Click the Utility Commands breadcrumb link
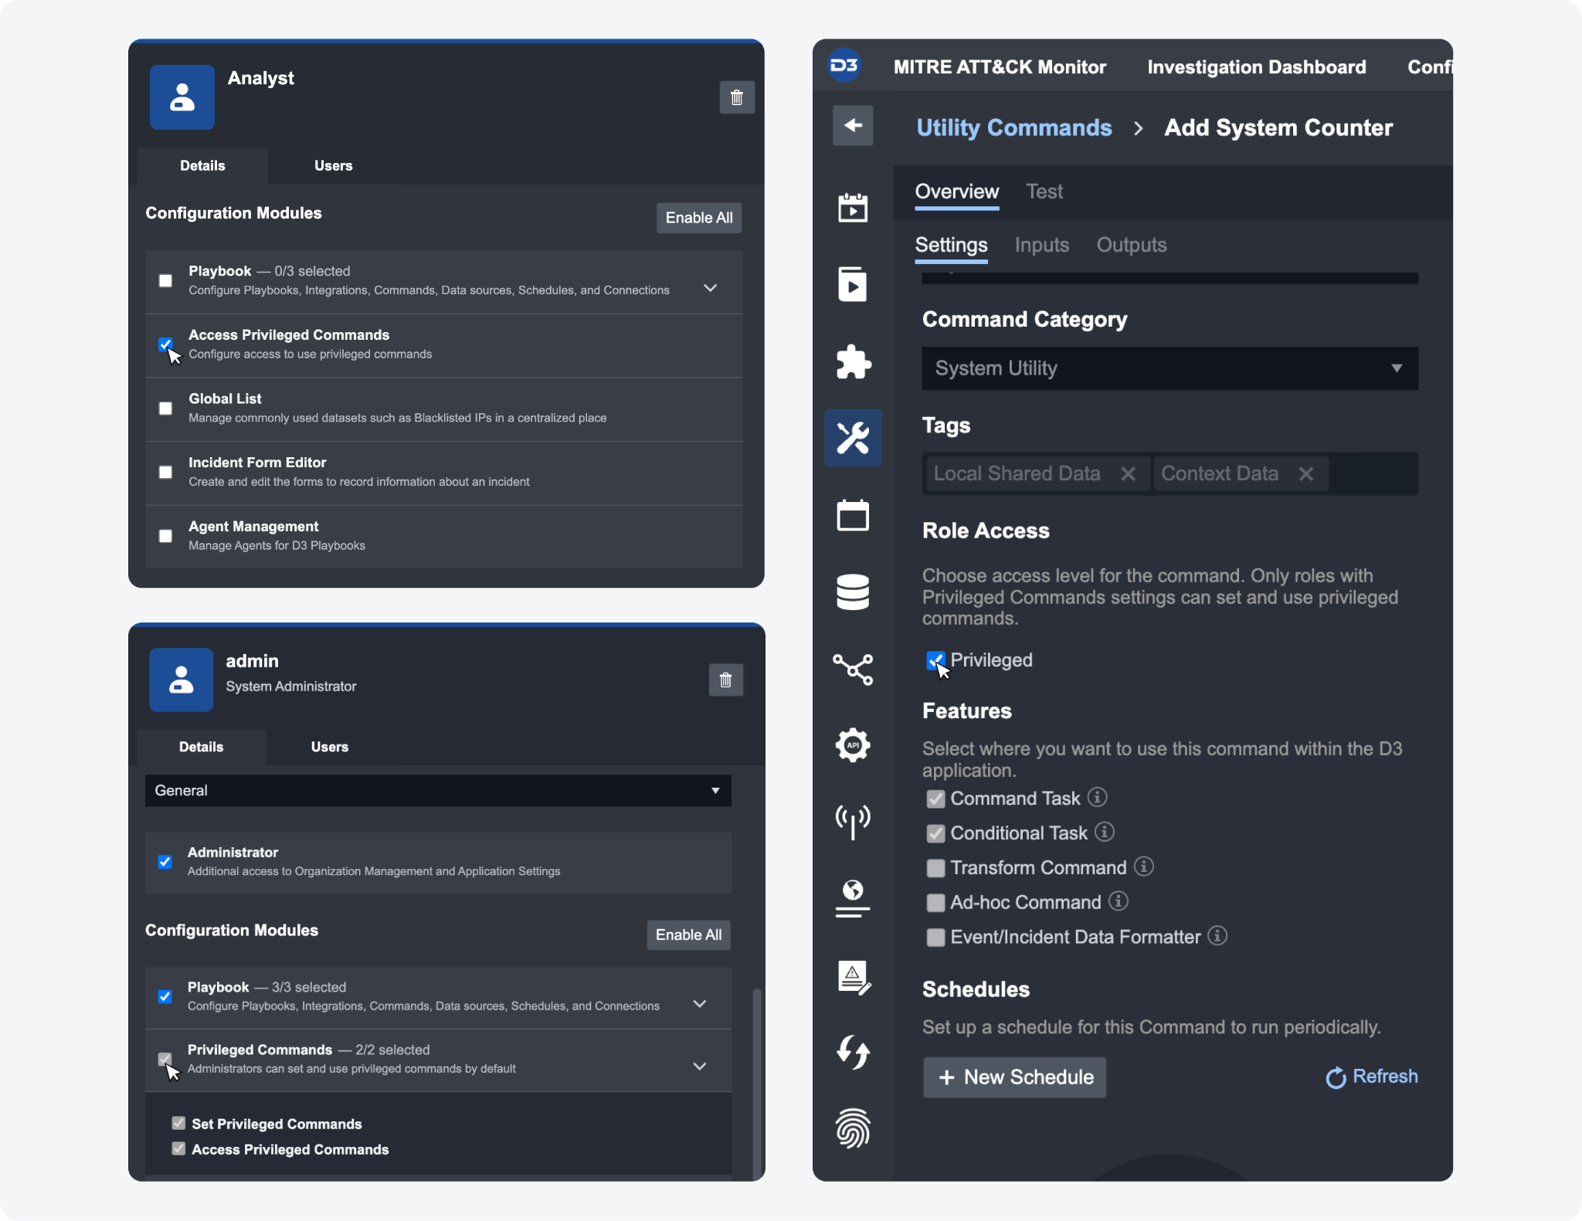This screenshot has width=1582, height=1221. coord(1014,127)
